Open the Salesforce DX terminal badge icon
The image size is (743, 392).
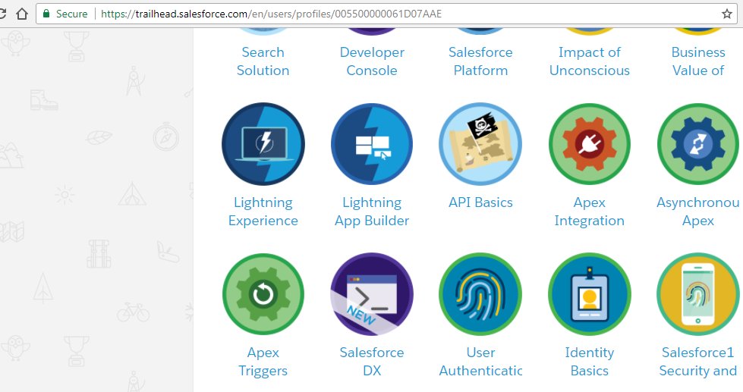[x=372, y=294]
